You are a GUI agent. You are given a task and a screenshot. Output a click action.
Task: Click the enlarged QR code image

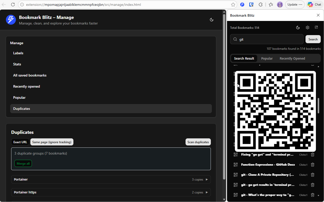(275, 111)
